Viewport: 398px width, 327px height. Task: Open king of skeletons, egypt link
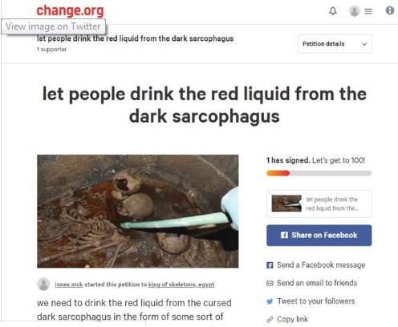[x=181, y=285]
